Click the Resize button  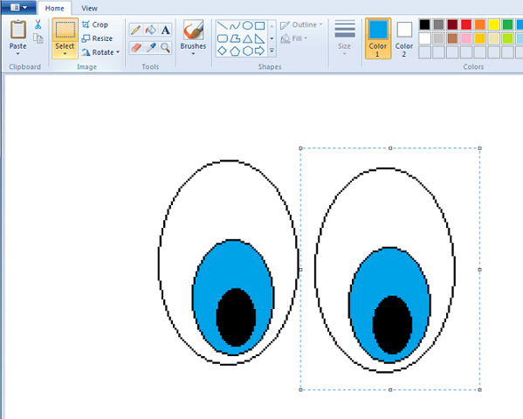pyautogui.click(x=97, y=38)
